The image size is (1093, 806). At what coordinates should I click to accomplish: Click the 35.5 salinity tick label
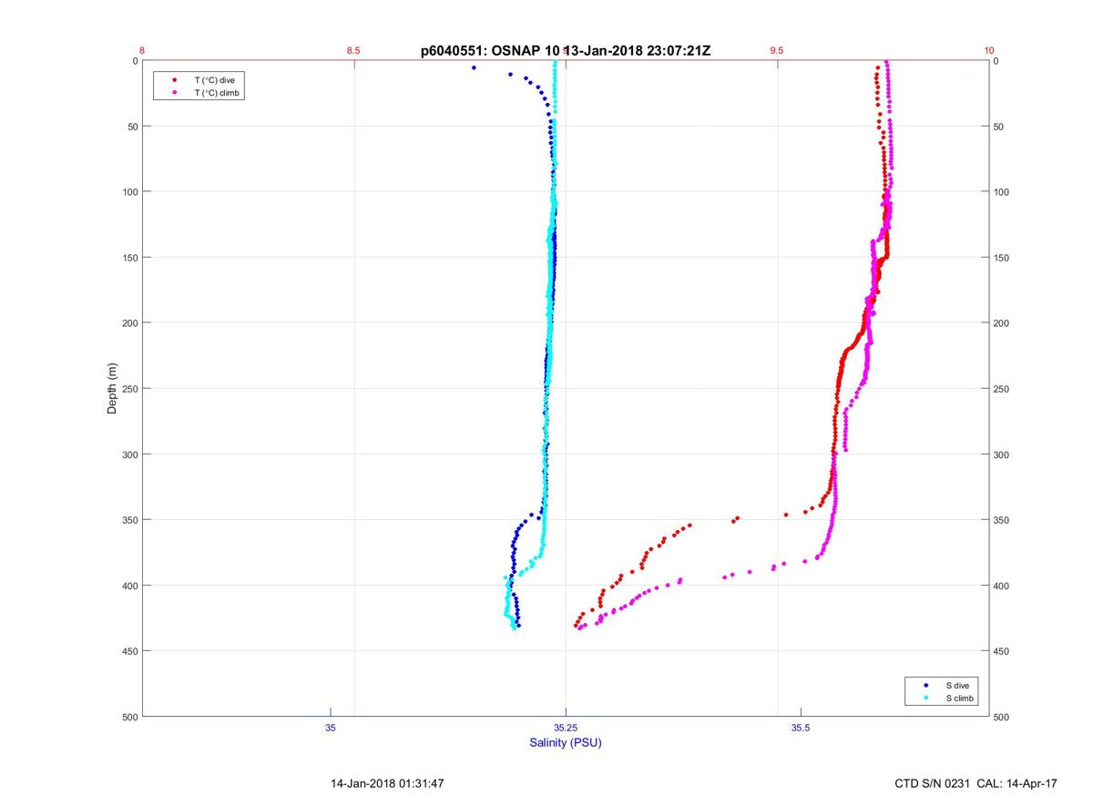click(x=801, y=728)
